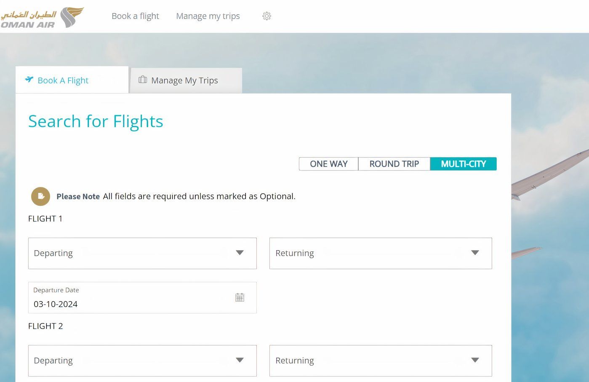Viewport: 589px width, 382px height.
Task: Click the Flight 1 Departing dropdown arrow
Action: pyautogui.click(x=240, y=253)
